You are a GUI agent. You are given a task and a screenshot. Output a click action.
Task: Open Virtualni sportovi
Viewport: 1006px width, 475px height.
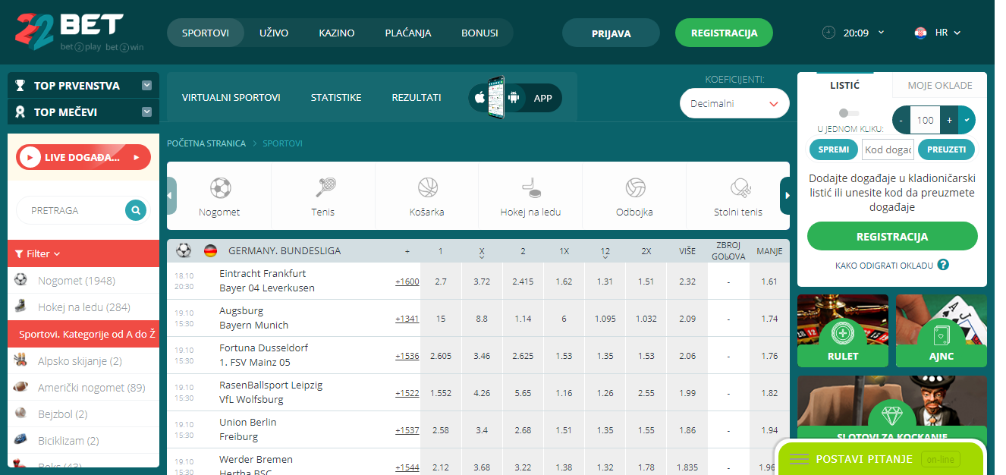coord(231,97)
